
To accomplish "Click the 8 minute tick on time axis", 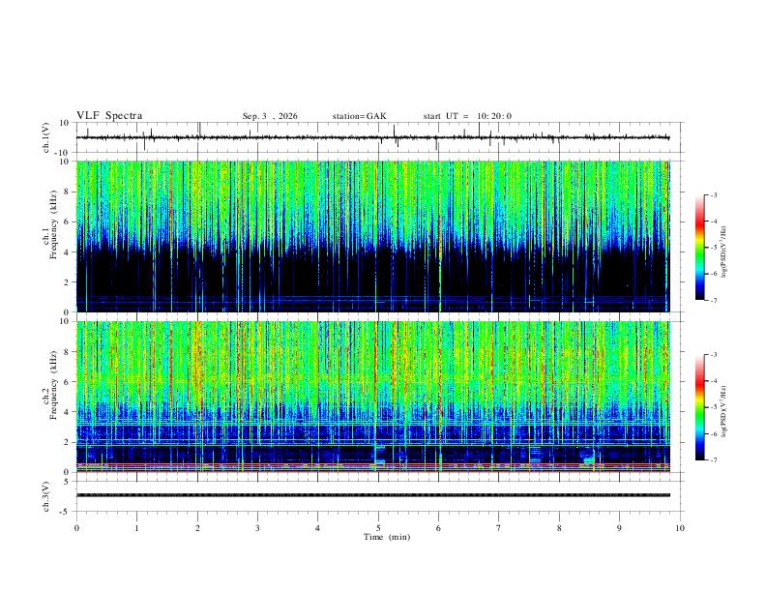I will [x=559, y=528].
